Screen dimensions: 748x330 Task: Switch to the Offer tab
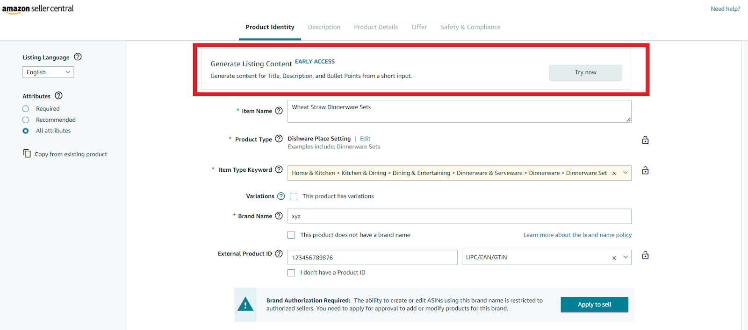tap(419, 27)
